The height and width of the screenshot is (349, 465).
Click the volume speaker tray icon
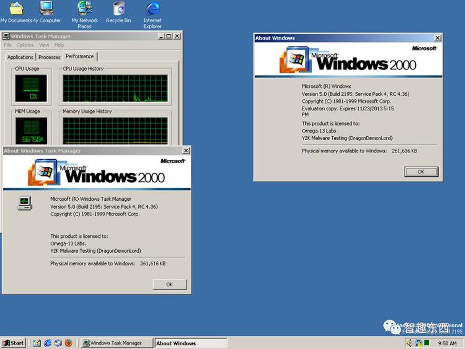tap(409, 343)
